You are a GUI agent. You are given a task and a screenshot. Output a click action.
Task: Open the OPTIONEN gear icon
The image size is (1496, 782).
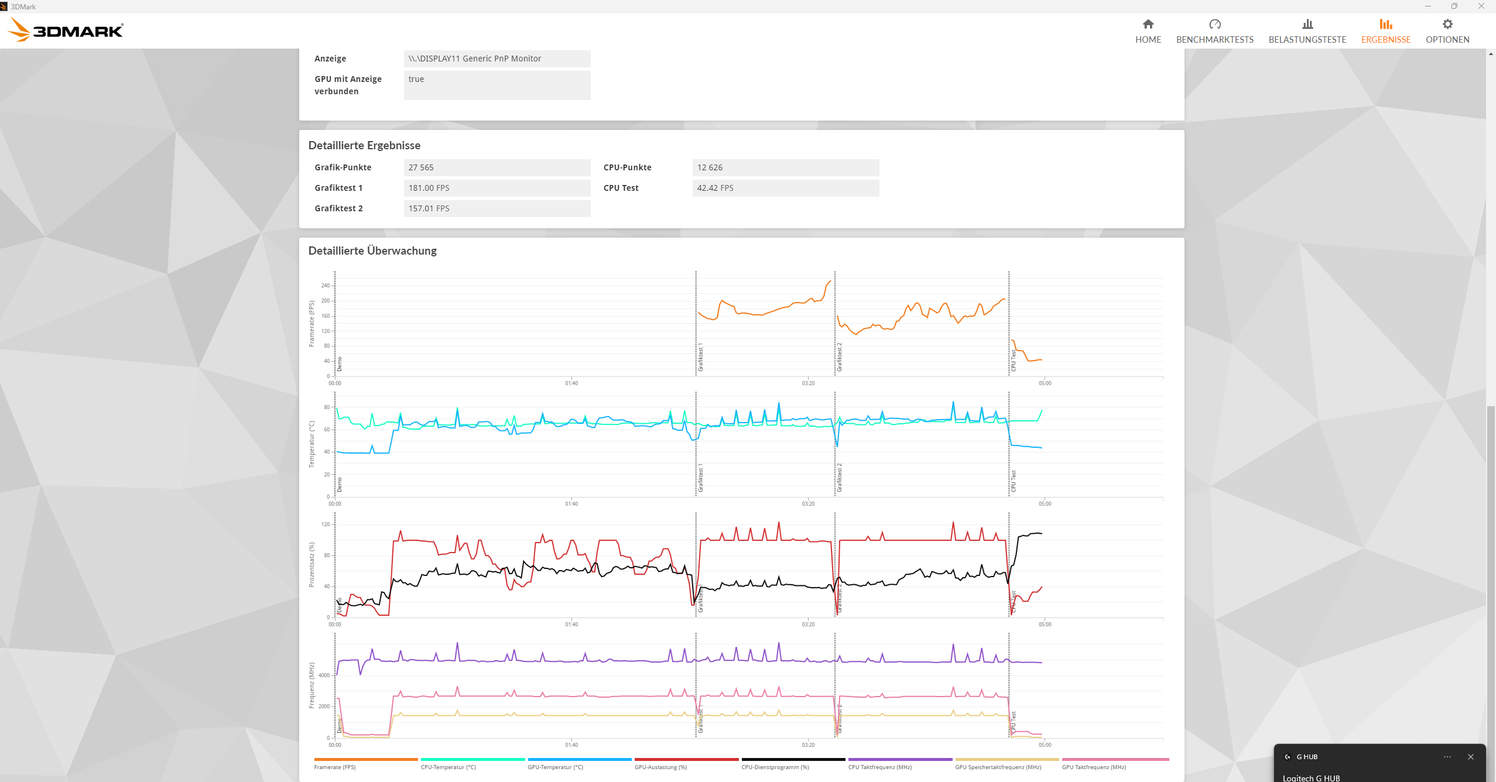click(x=1447, y=24)
